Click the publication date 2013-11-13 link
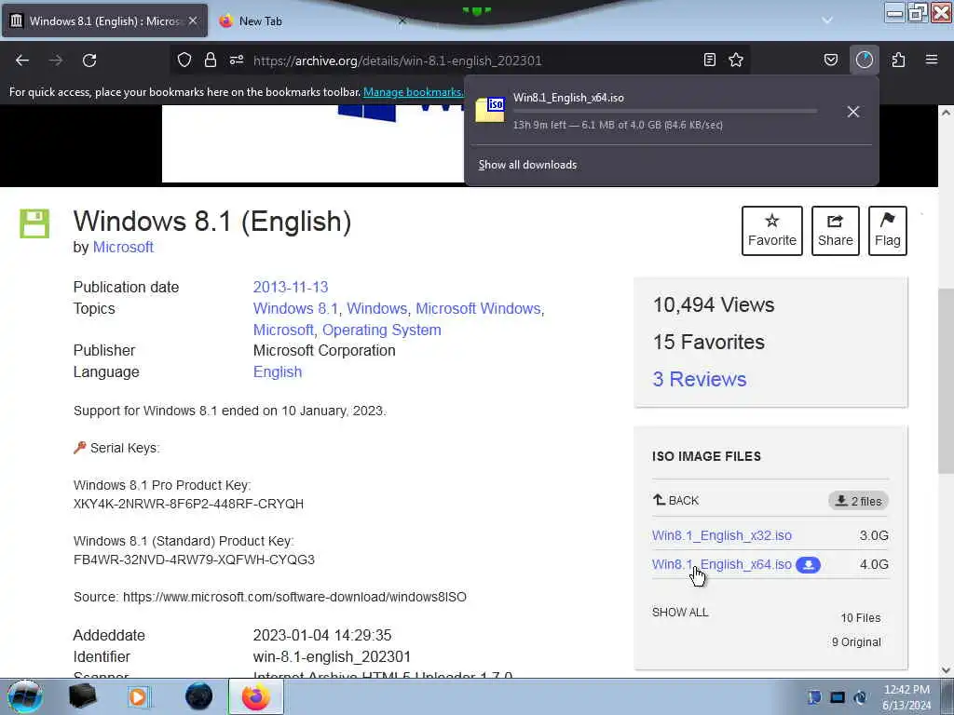 291,287
